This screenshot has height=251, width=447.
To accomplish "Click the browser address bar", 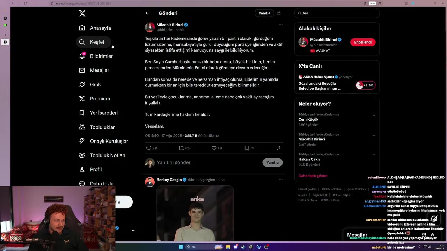I will click(206, 3).
